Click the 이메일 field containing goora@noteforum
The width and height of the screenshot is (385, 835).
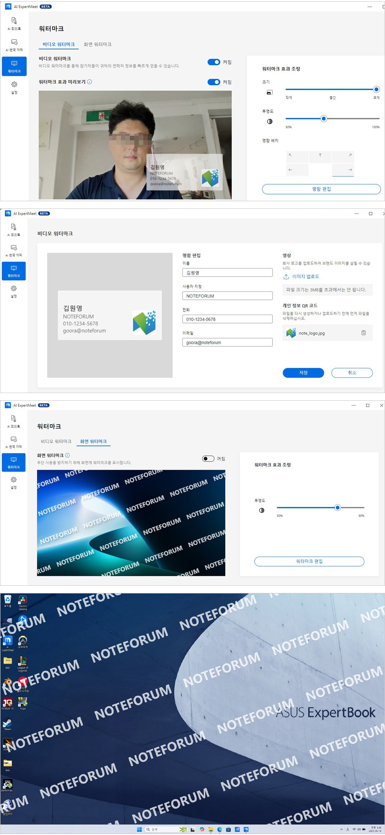point(227,342)
